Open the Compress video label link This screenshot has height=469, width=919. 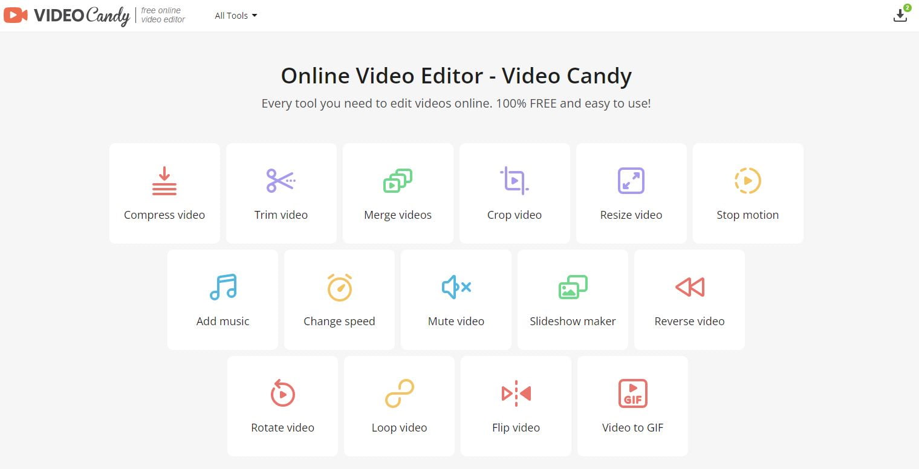coord(164,215)
